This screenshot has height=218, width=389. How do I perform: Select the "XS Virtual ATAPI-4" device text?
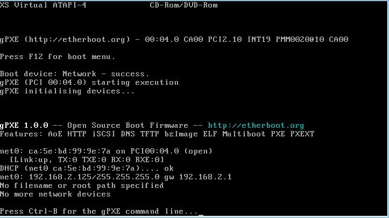pos(43,5)
